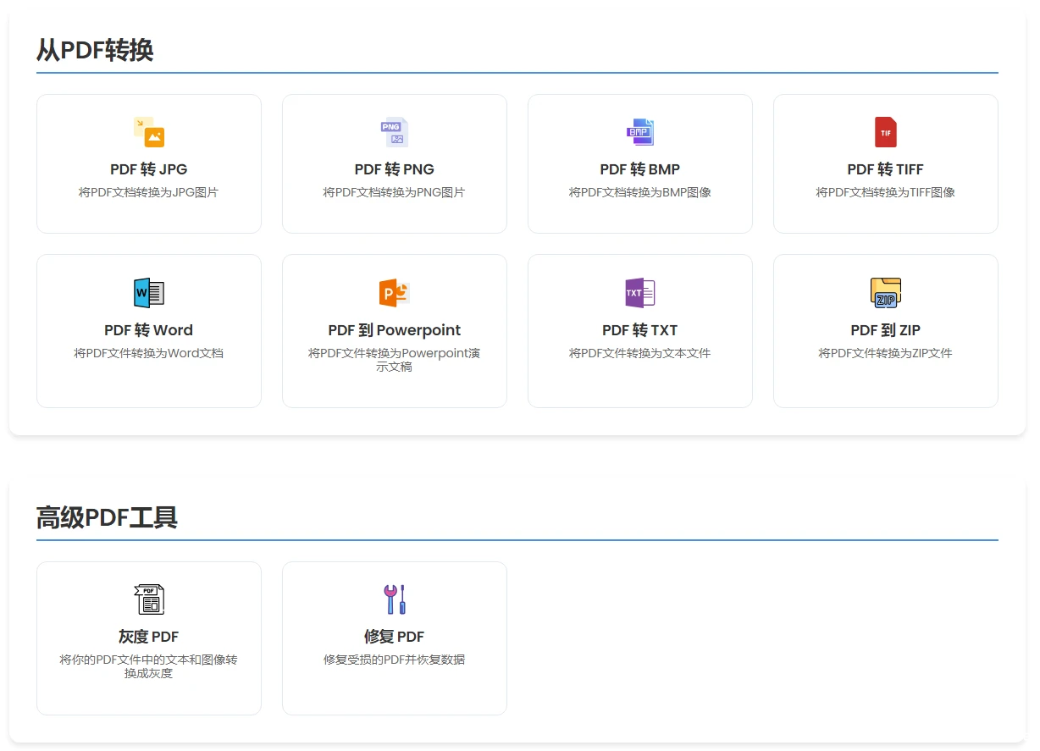Click the PDF 到 ZIP description text

[886, 353]
